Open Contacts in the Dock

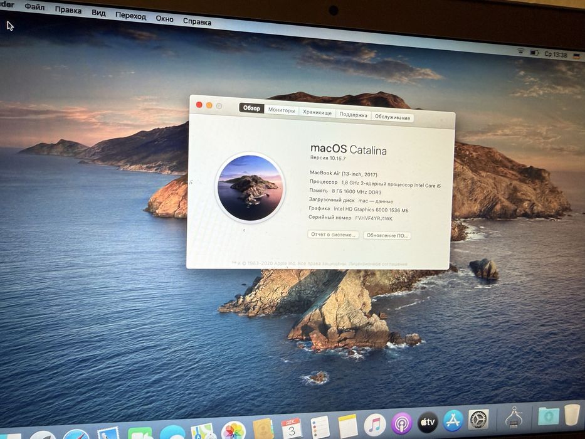[x=263, y=428]
